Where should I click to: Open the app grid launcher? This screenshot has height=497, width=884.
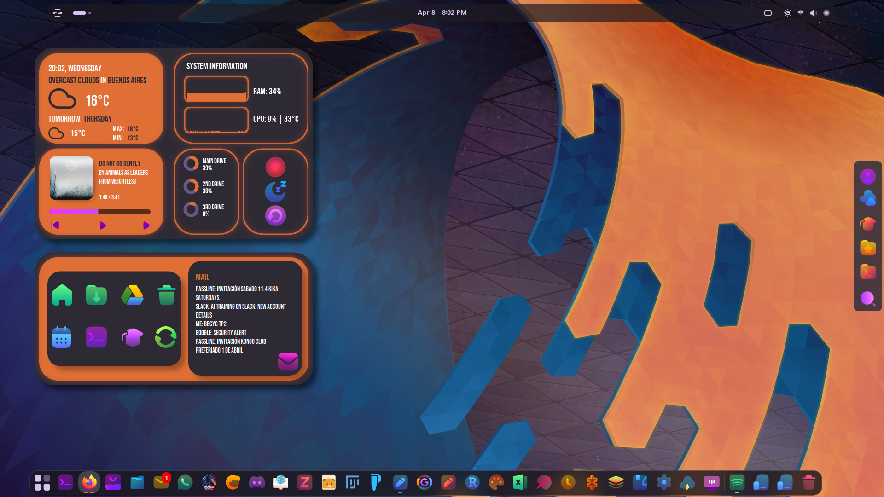pos(42,482)
